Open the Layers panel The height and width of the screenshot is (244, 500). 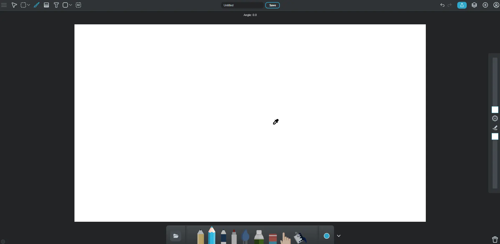(474, 5)
